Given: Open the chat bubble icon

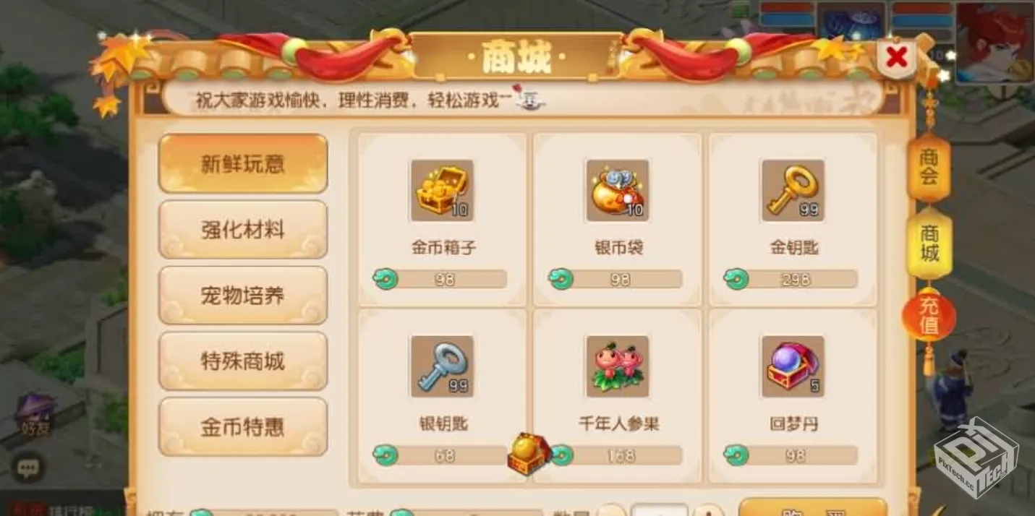Looking at the screenshot, I should tap(29, 468).
